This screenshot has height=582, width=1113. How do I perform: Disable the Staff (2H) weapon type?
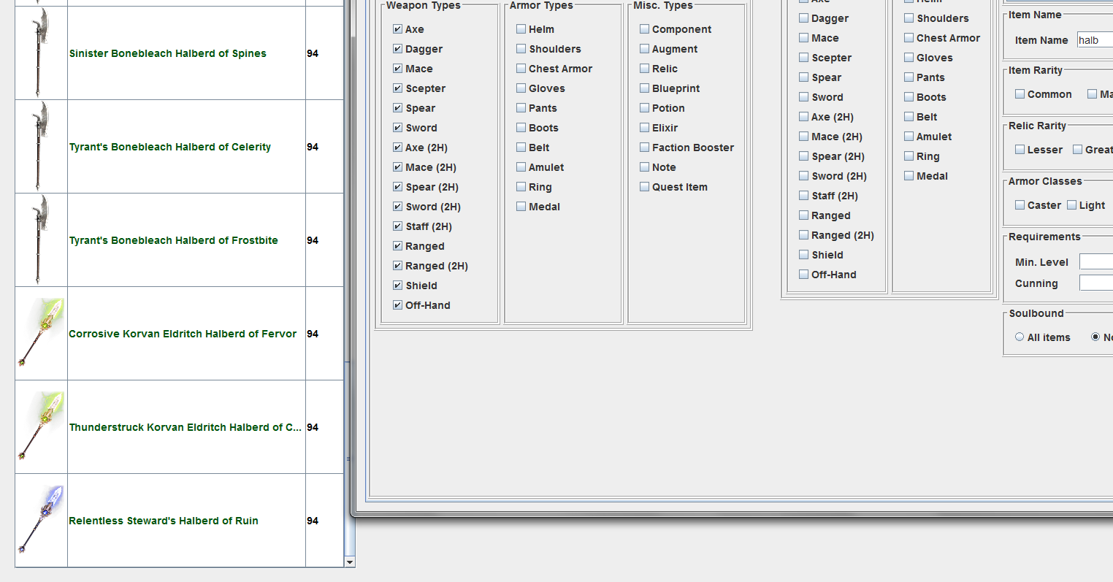[397, 226]
